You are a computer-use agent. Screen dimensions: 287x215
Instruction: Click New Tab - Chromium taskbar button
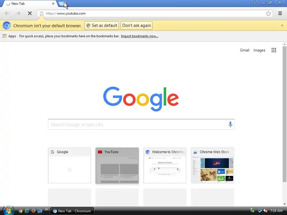[x=72, y=211]
